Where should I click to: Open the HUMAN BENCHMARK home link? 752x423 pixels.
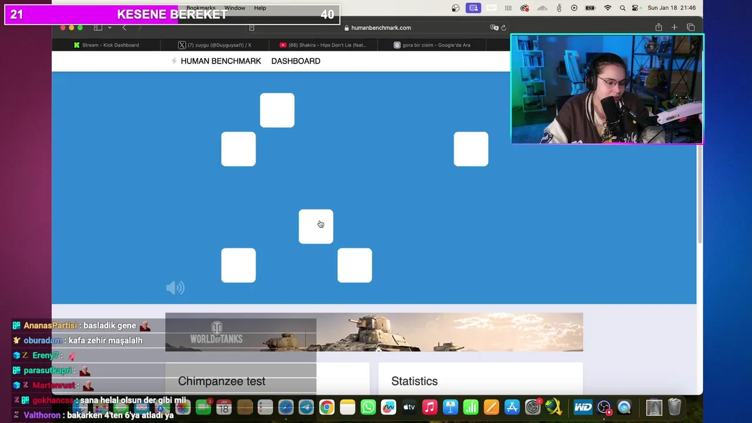click(x=221, y=61)
